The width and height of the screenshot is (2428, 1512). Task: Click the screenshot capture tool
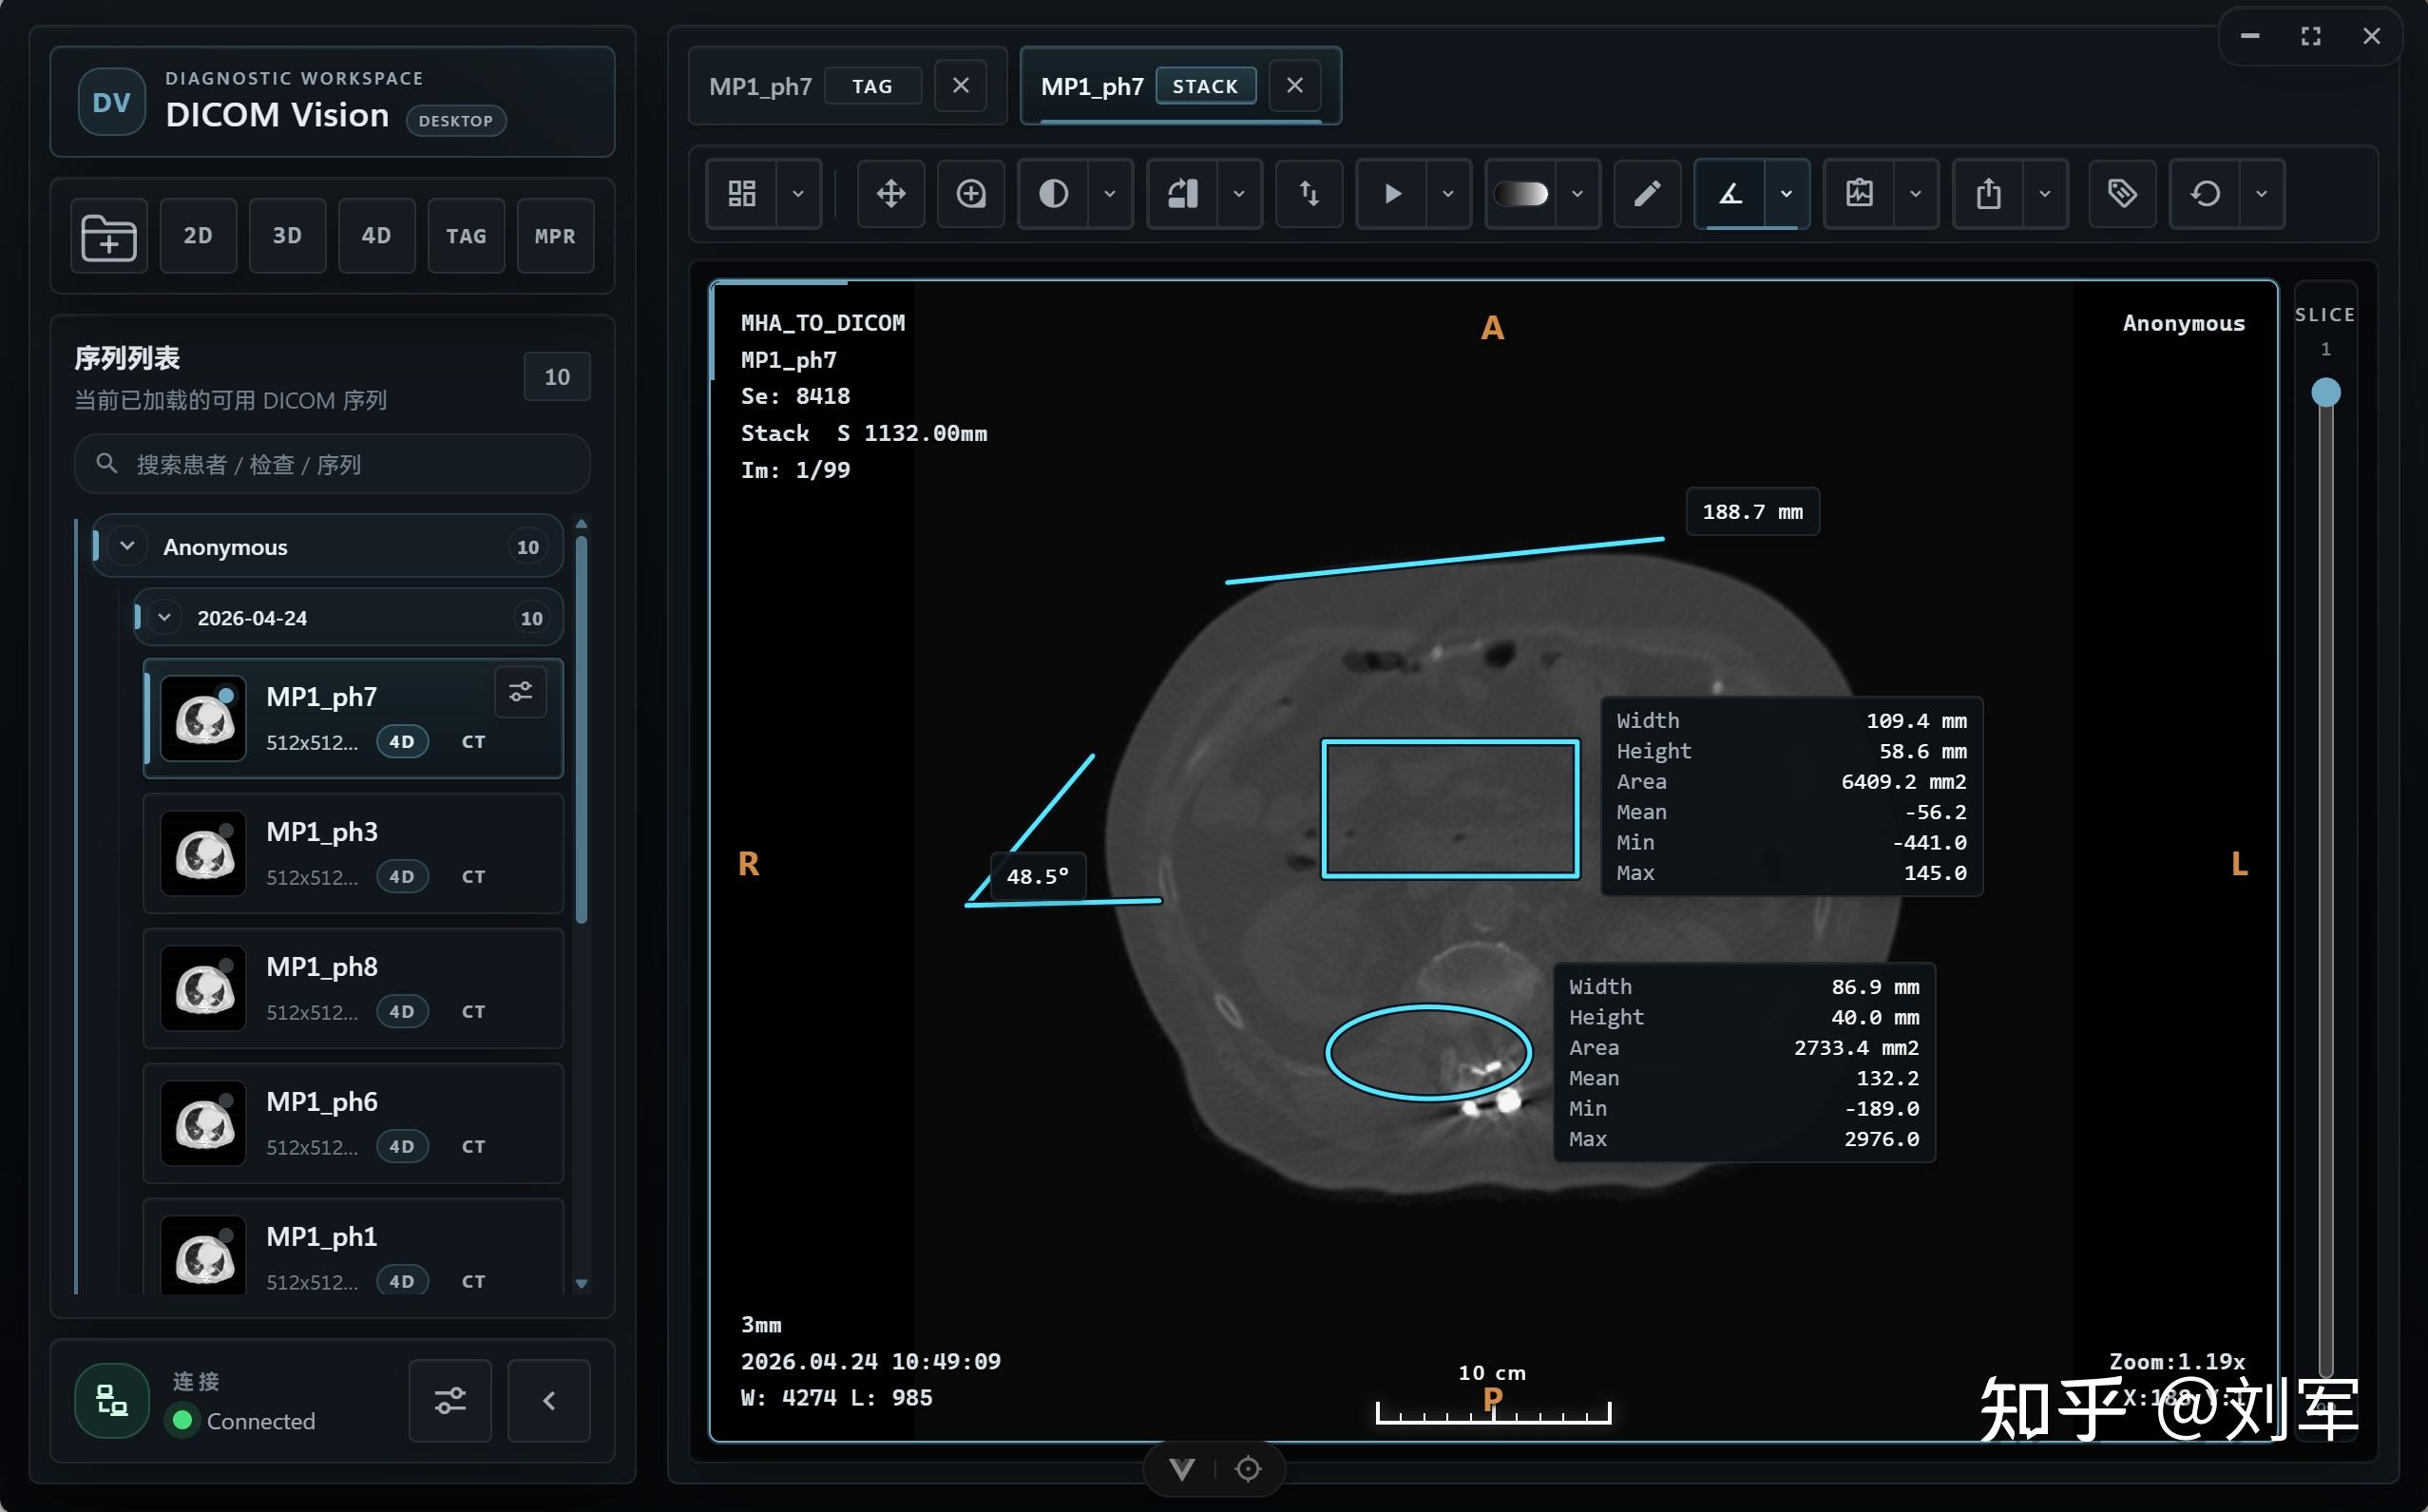click(1859, 194)
